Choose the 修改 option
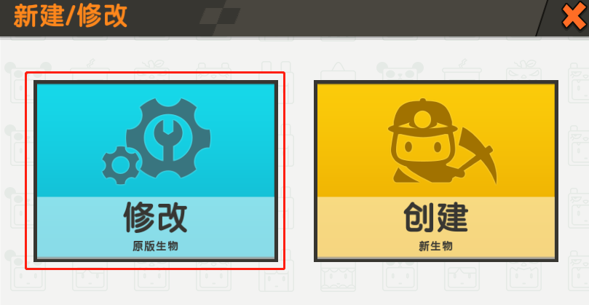Screen dimensions: 589x305 (155, 218)
